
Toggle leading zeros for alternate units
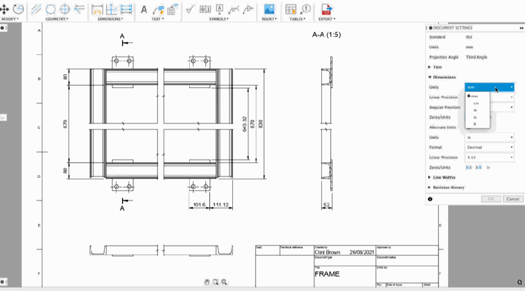469,167
